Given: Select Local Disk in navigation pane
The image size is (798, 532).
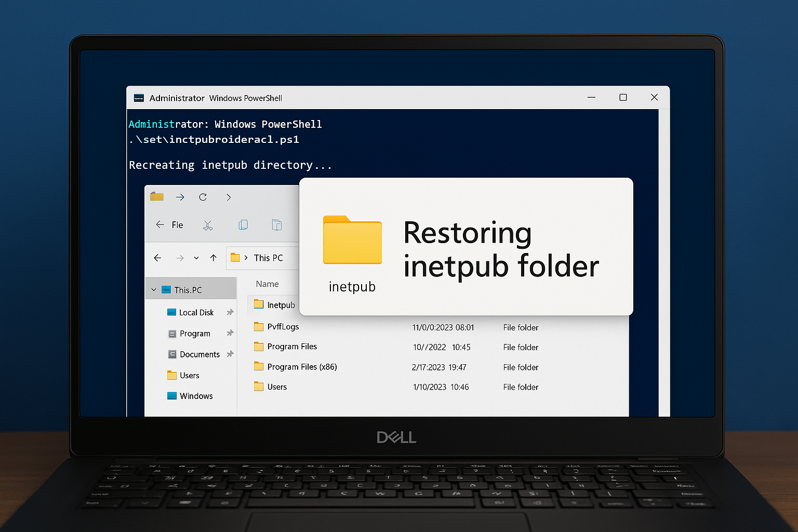Looking at the screenshot, I should (x=196, y=312).
